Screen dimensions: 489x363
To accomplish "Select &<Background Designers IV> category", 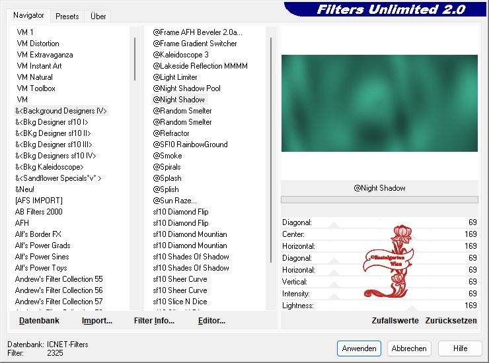I will 61,111.
